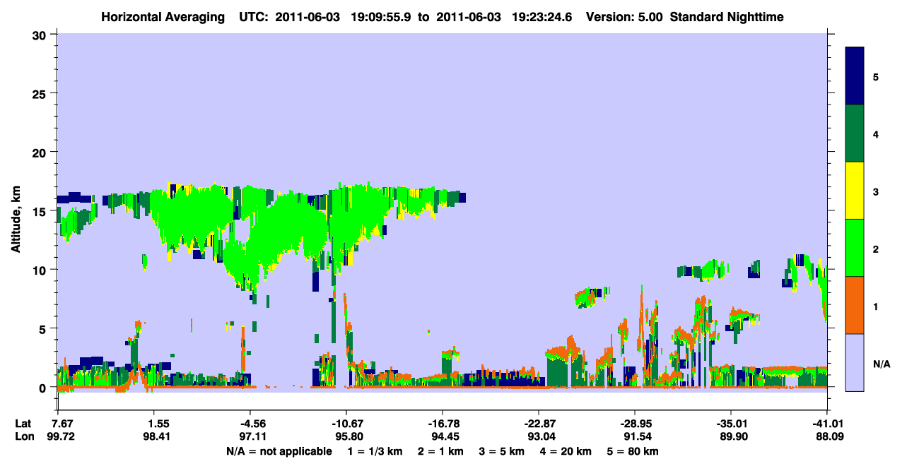919x471 pixels.
Task: Click the lavender N/A colorbar segment
Action: [x=855, y=362]
